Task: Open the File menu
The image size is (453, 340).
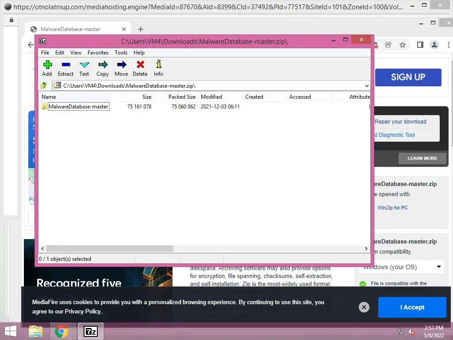Action: [45, 53]
